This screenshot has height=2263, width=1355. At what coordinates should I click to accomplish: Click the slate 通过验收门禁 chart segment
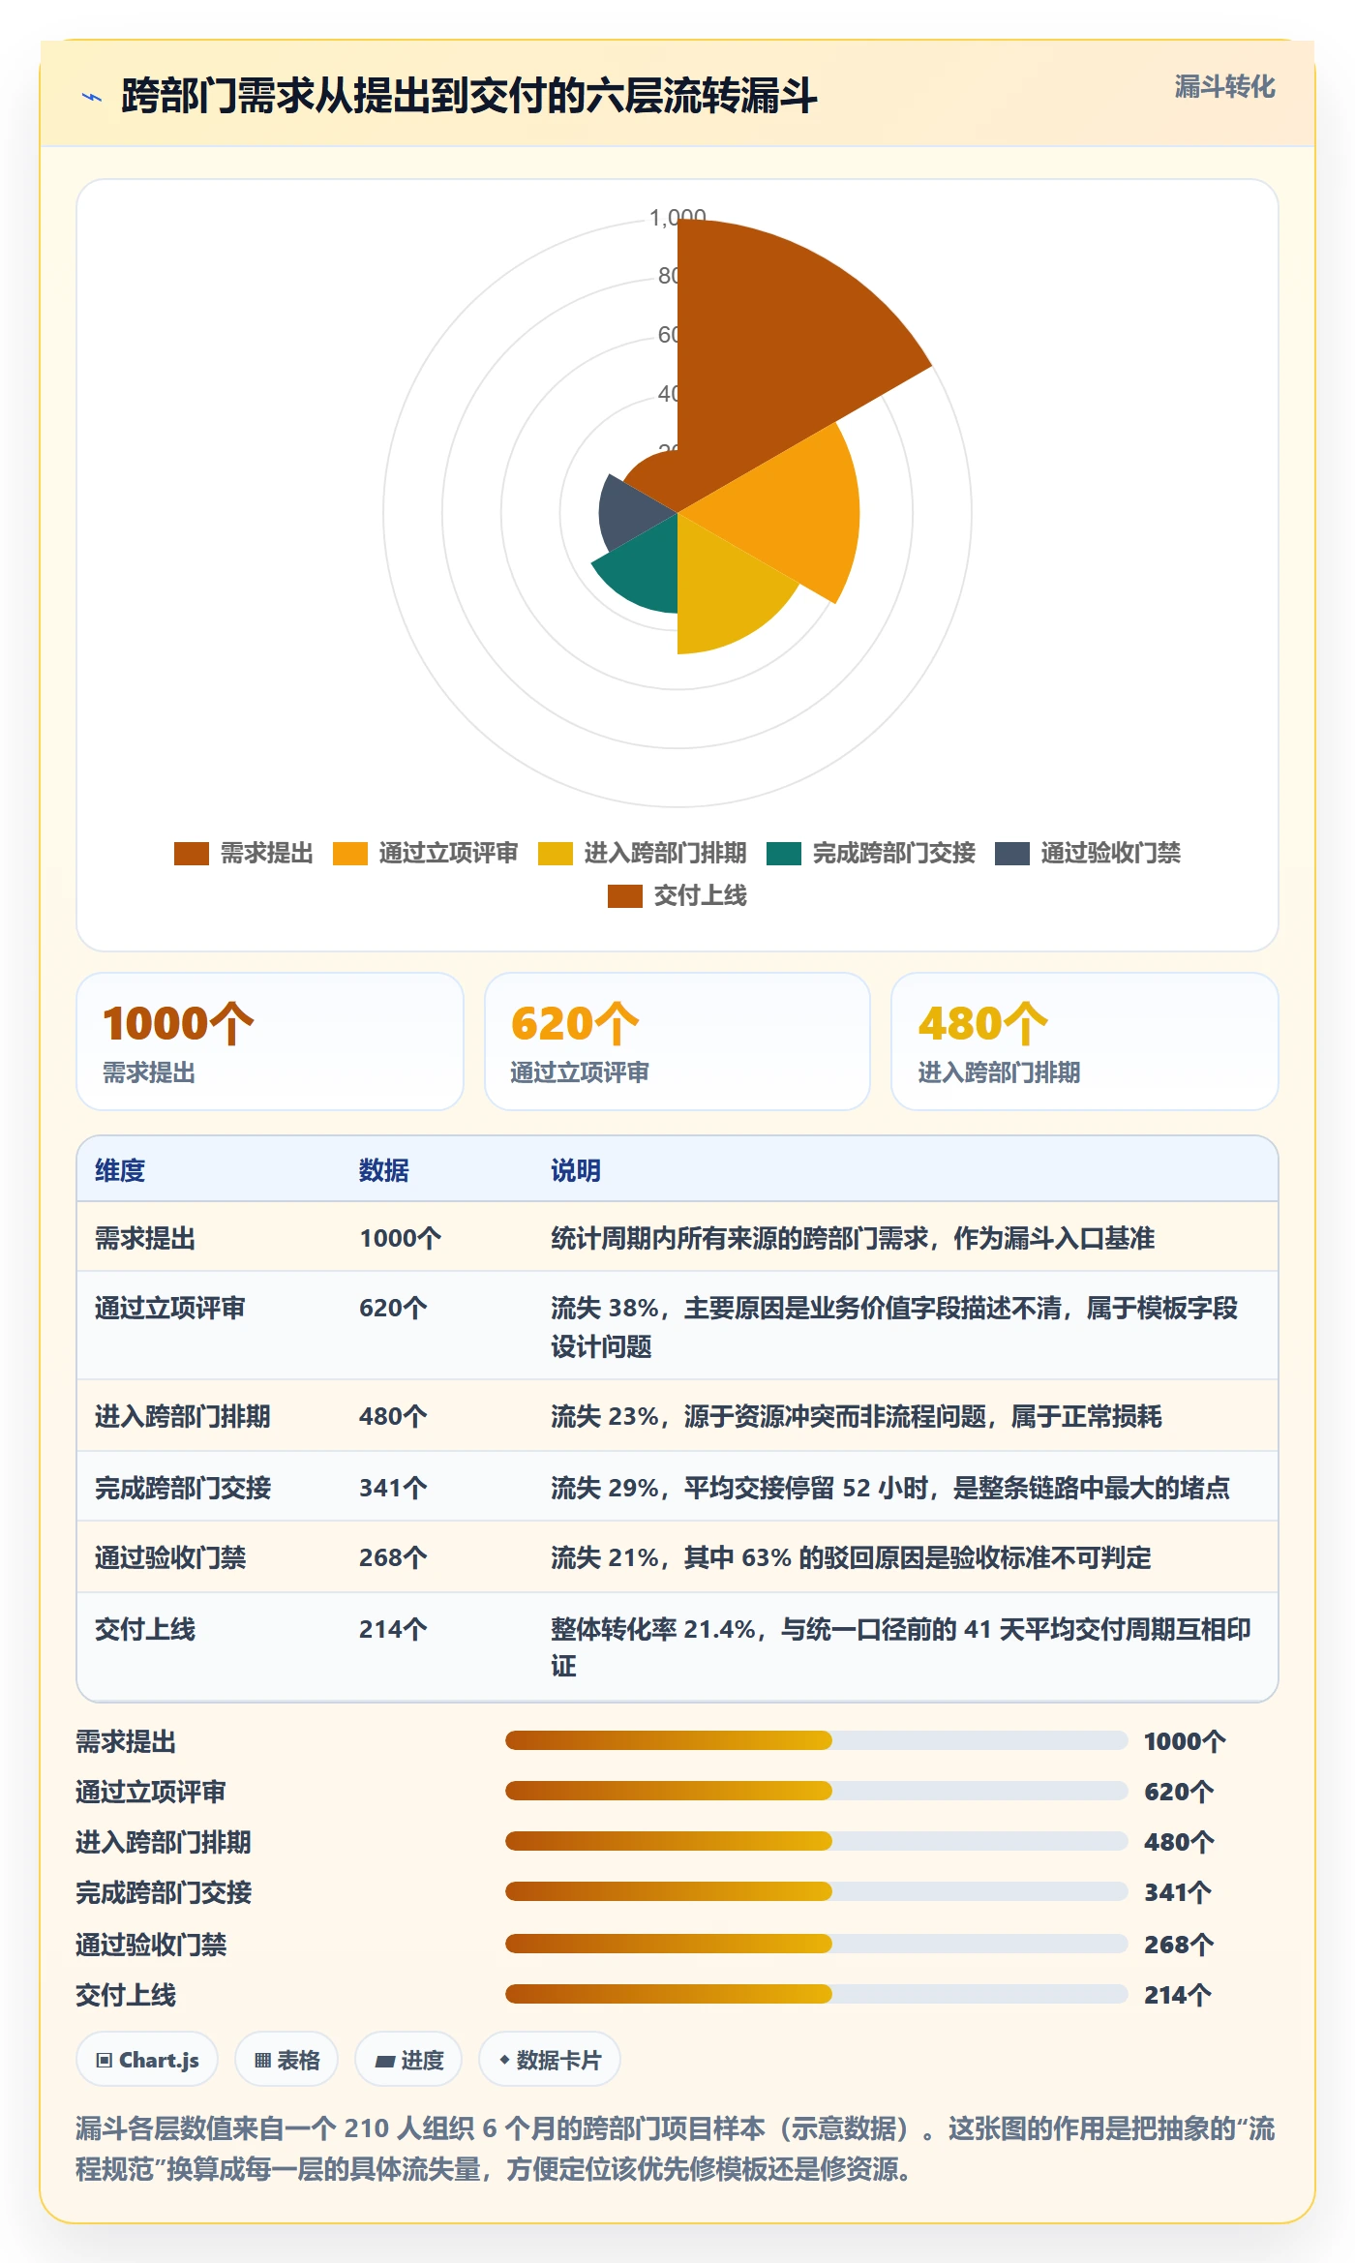coord(627,513)
